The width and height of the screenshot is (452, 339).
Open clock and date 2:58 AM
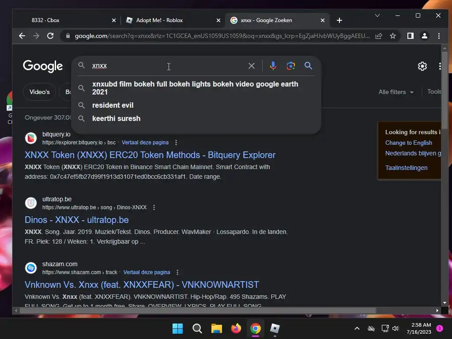[x=419, y=328]
